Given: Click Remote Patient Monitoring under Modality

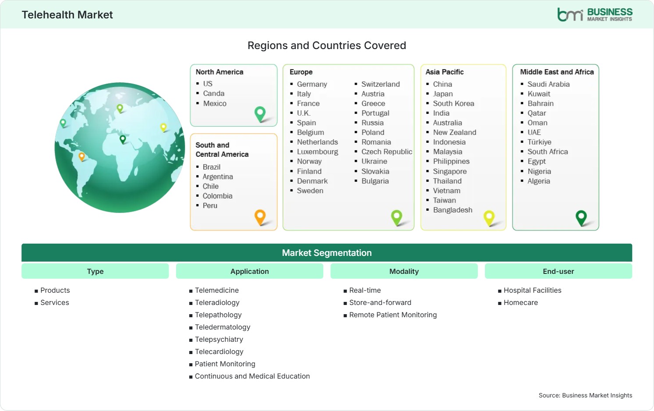Looking at the screenshot, I should coord(393,315).
